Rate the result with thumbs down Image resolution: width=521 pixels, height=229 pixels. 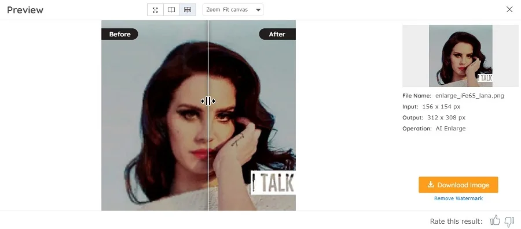click(x=509, y=221)
